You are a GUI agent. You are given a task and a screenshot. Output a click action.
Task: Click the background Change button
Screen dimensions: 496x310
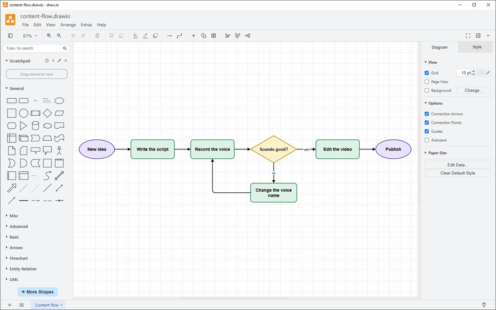(x=474, y=90)
